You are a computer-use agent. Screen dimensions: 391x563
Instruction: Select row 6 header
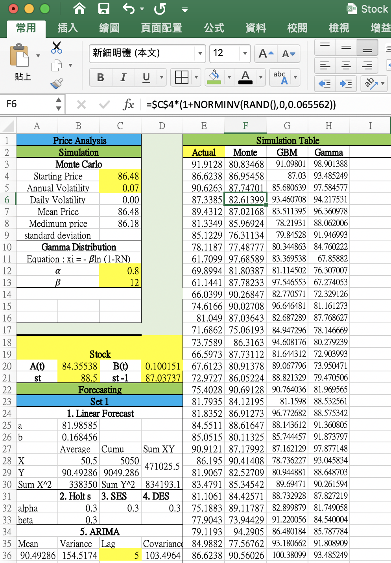[7, 200]
